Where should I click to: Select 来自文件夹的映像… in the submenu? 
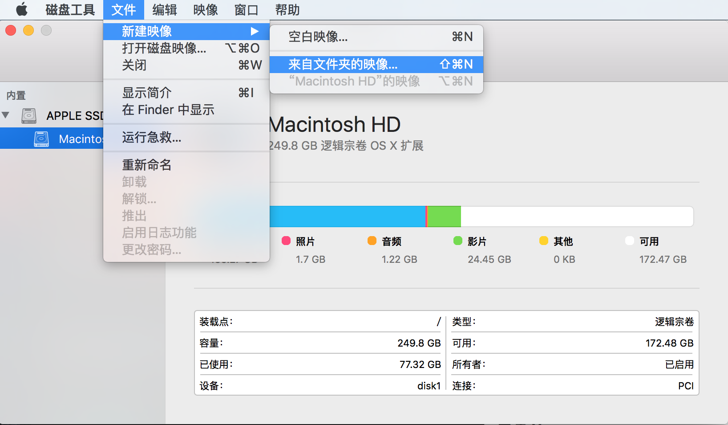376,64
